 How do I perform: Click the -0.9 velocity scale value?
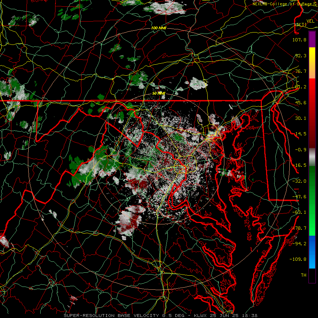[301, 150]
